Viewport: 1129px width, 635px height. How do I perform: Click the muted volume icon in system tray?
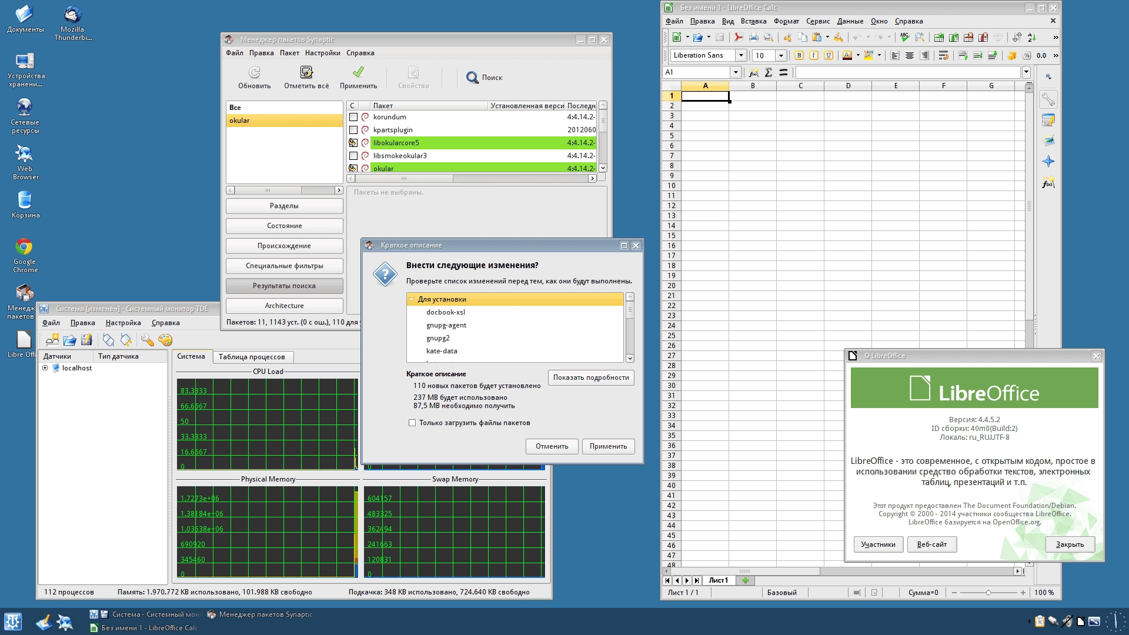(1067, 621)
